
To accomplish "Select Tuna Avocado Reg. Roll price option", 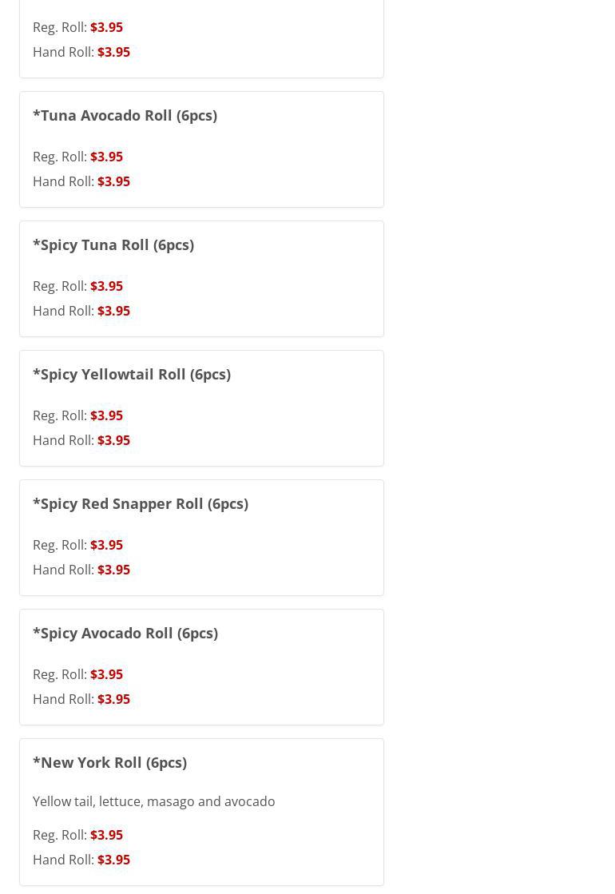I will point(106,157).
